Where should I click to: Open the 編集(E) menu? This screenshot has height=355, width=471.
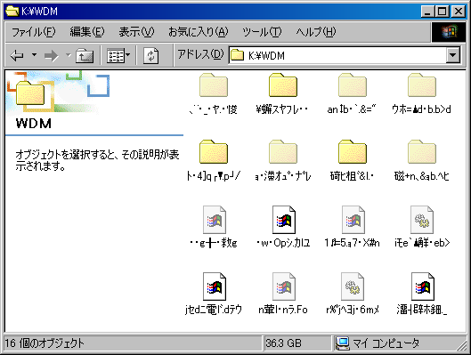(87, 31)
